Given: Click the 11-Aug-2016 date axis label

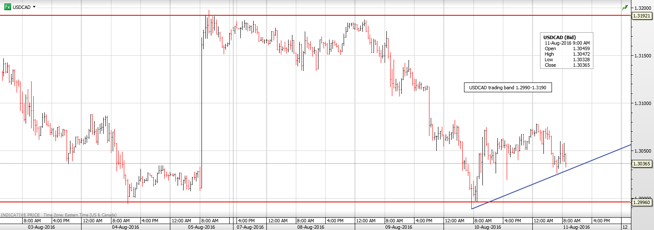Looking at the screenshot, I should coord(577,227).
